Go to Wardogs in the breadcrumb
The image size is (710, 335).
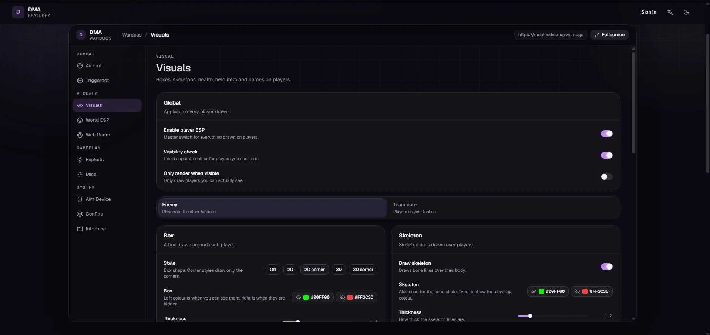[x=132, y=35]
